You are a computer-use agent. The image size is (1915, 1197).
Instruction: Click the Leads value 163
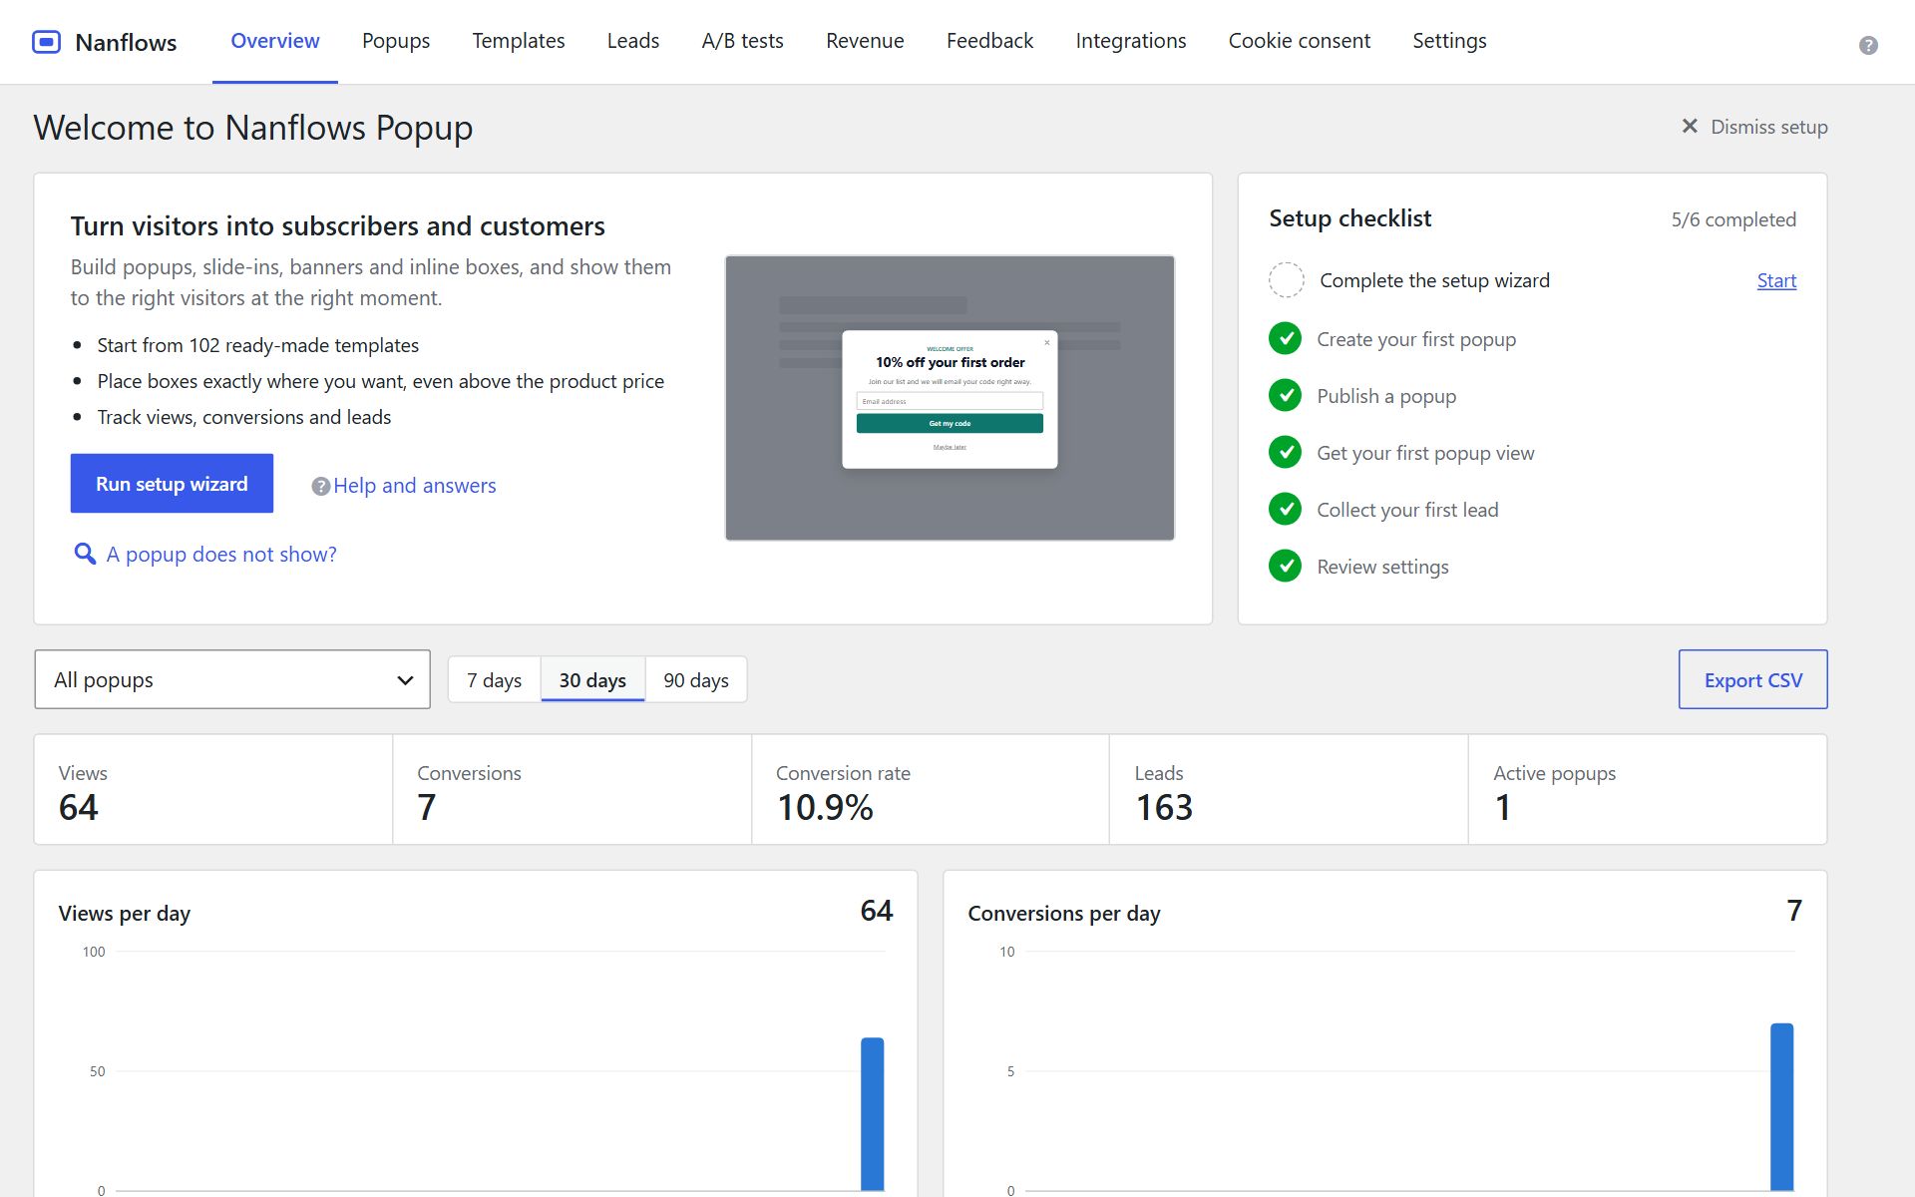point(1164,807)
